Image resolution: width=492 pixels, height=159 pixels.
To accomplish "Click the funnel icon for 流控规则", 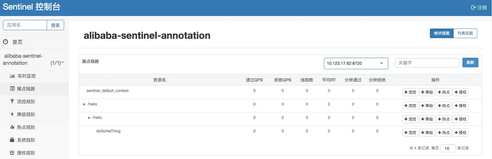I will point(13,102).
